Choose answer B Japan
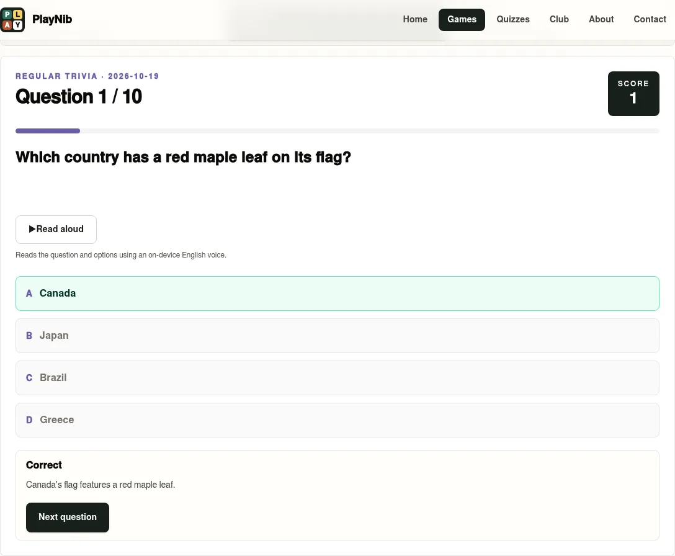675x556 pixels. pyautogui.click(x=337, y=336)
